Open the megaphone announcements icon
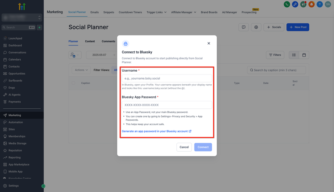 click(x=303, y=4)
